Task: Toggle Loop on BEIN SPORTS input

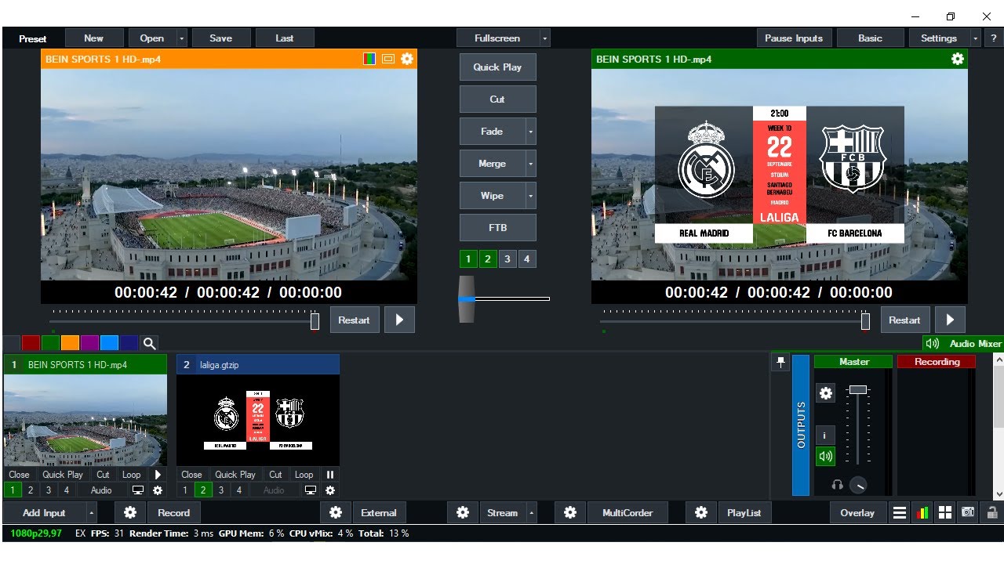Action: point(131,475)
